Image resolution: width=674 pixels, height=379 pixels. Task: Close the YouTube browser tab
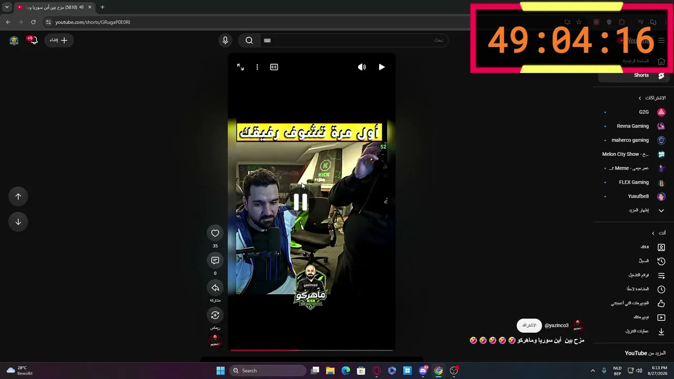[x=90, y=7]
